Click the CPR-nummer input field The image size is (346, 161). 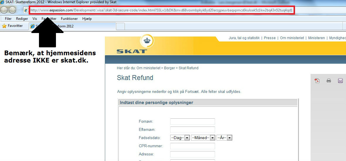[193, 146]
